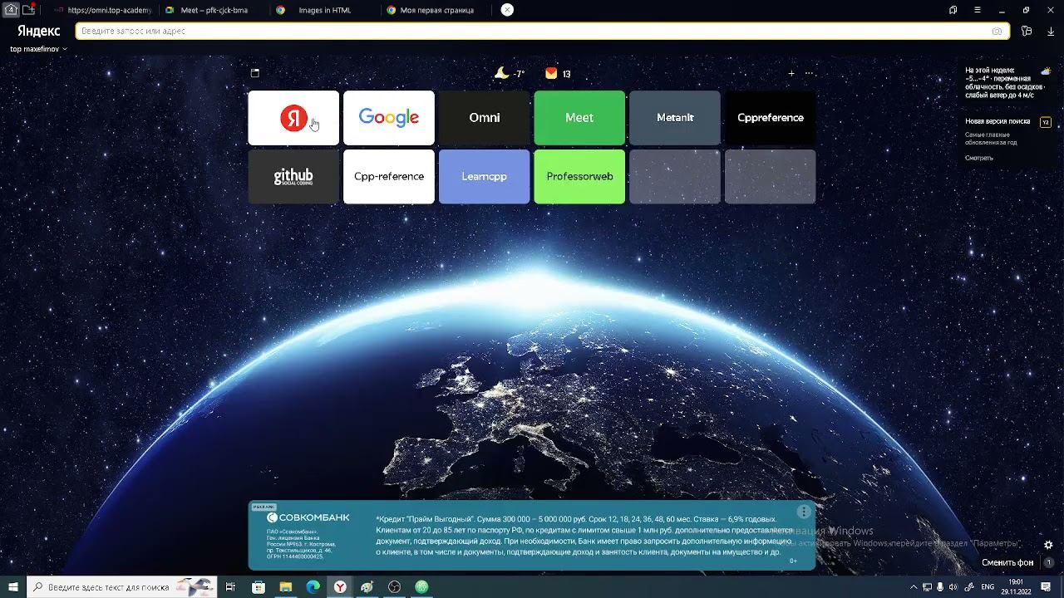
Task: Click the Яндекс logo
Action: tap(38, 31)
